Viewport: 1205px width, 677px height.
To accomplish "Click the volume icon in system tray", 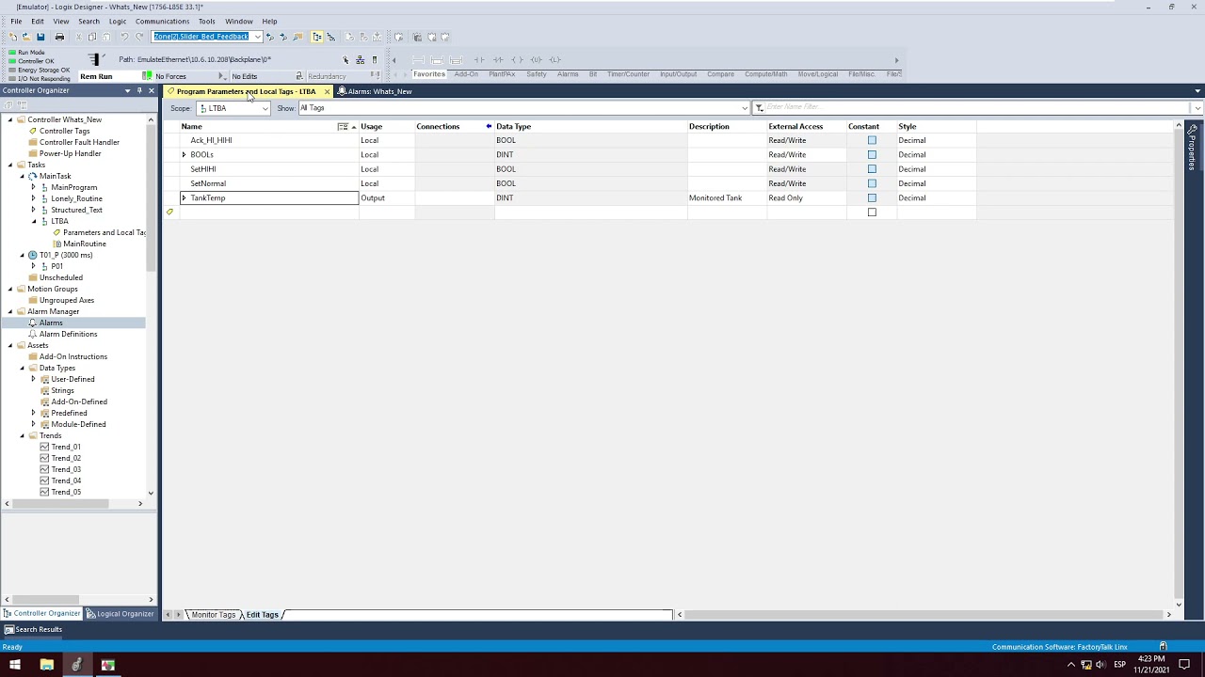I will 1101,665.
